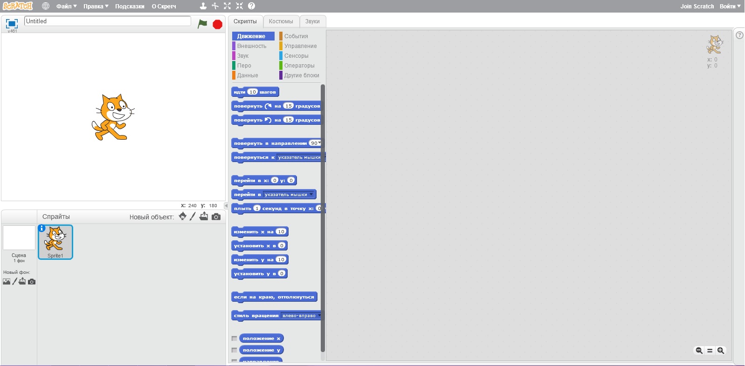Click the project title field Untitled

point(108,21)
